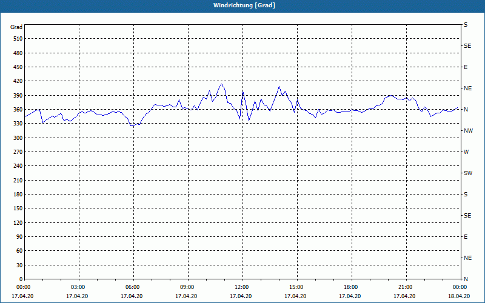Select the 210 y-axis tick label
Screen dimensions: 485x303
[x=18, y=180]
